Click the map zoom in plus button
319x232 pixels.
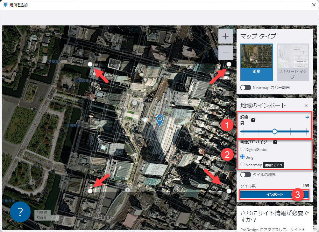(225, 37)
